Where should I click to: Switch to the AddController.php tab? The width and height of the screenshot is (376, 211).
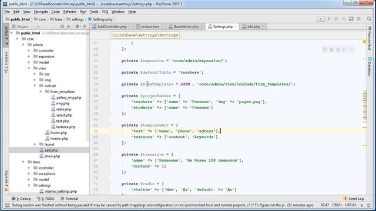[112, 26]
